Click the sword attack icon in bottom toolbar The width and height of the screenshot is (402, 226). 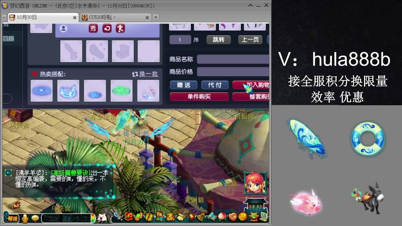[117, 217]
